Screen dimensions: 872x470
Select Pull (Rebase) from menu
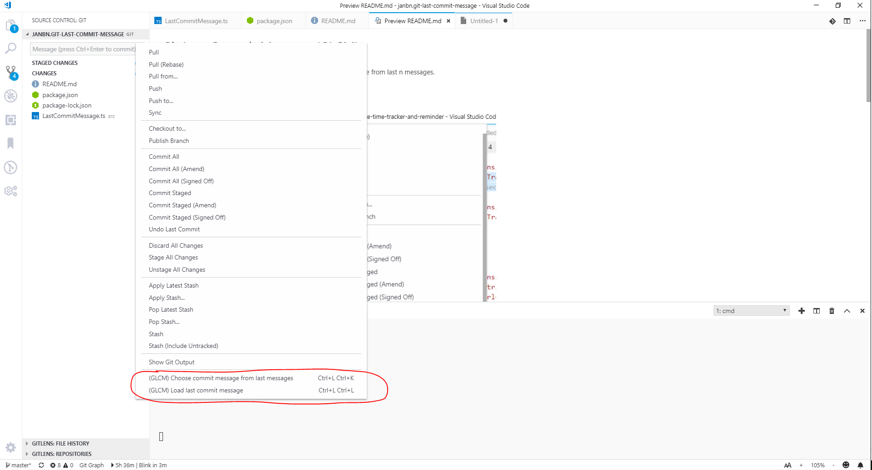coord(251,64)
